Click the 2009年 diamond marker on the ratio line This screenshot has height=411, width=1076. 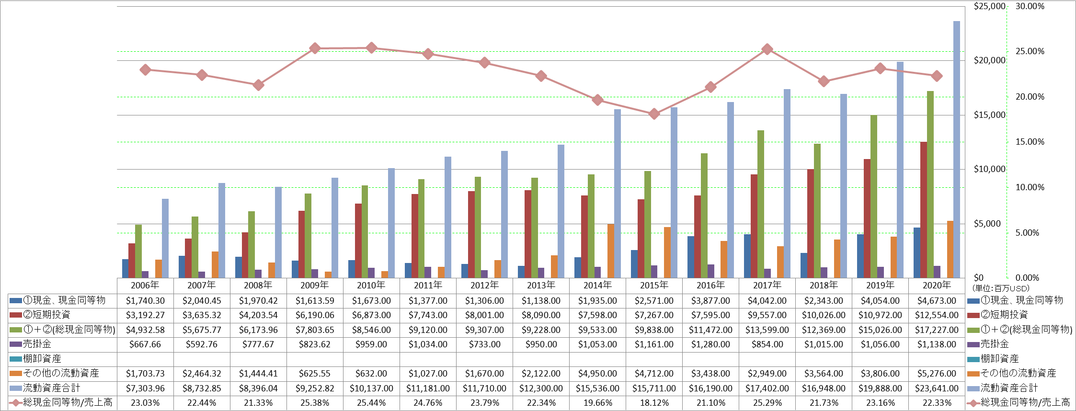coord(315,48)
